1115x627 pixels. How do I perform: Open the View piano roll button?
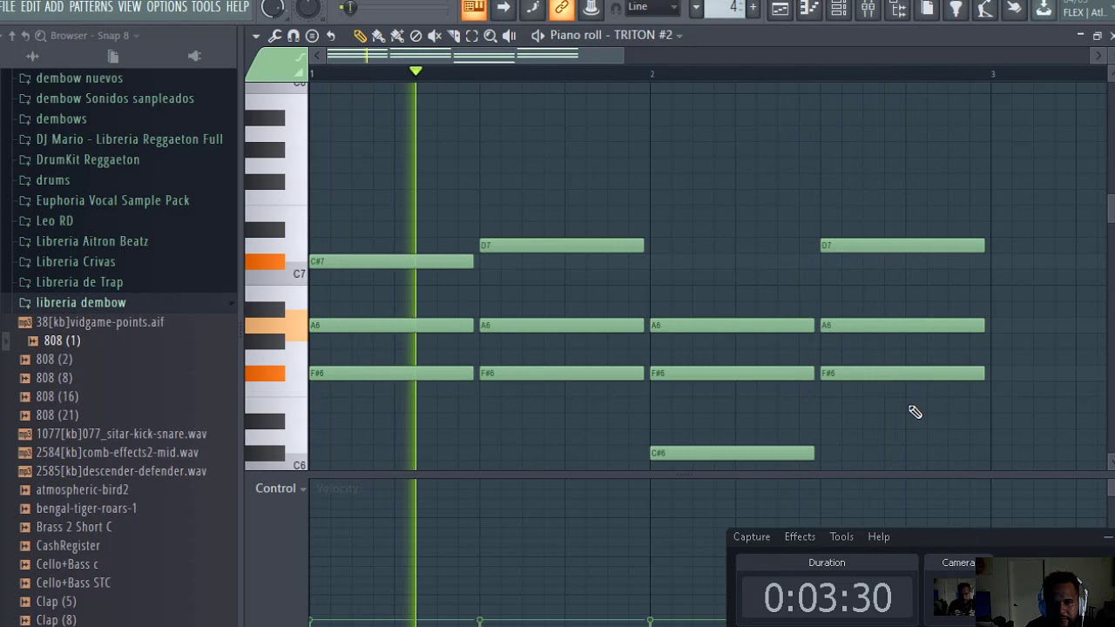(x=809, y=9)
